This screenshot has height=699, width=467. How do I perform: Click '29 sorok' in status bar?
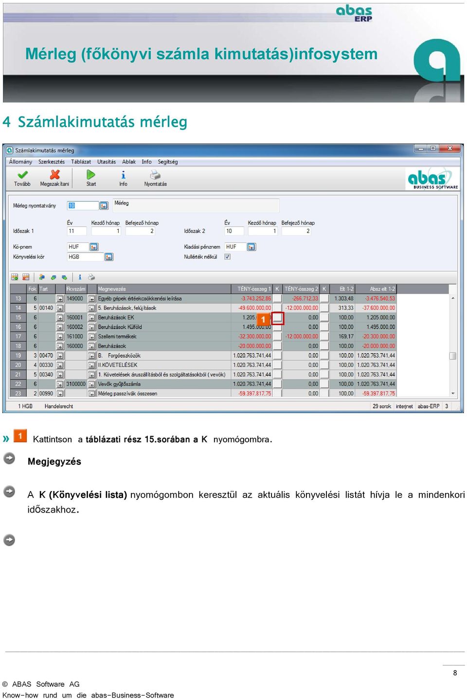click(x=382, y=406)
